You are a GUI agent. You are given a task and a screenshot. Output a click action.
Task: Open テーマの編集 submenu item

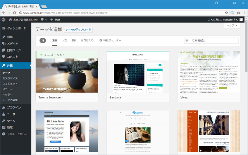(10, 100)
